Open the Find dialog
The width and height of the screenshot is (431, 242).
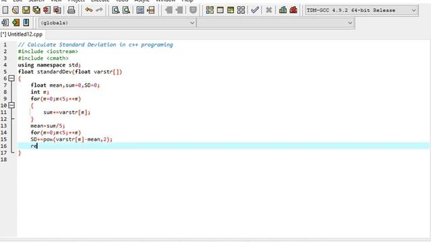pyautogui.click(x=116, y=10)
